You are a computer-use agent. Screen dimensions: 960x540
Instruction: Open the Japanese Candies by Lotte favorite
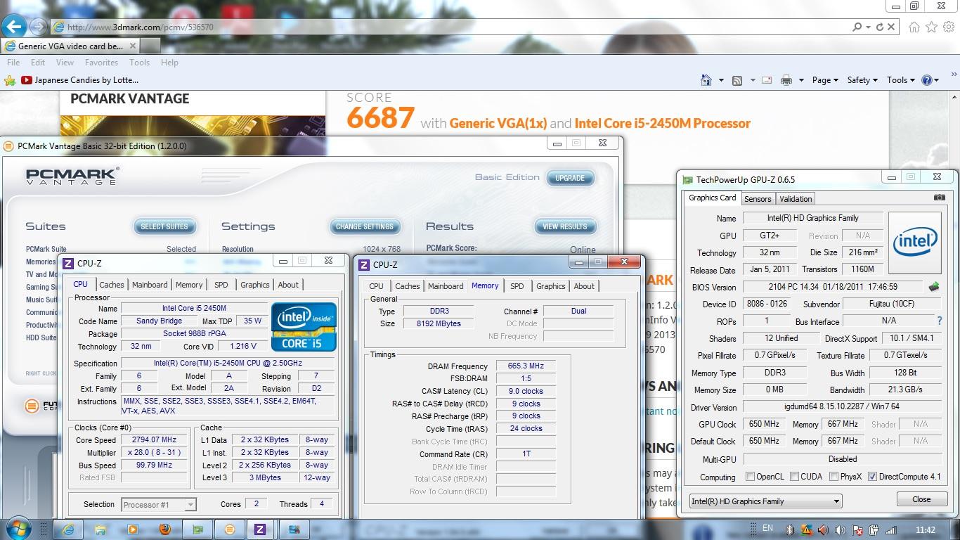pos(79,80)
